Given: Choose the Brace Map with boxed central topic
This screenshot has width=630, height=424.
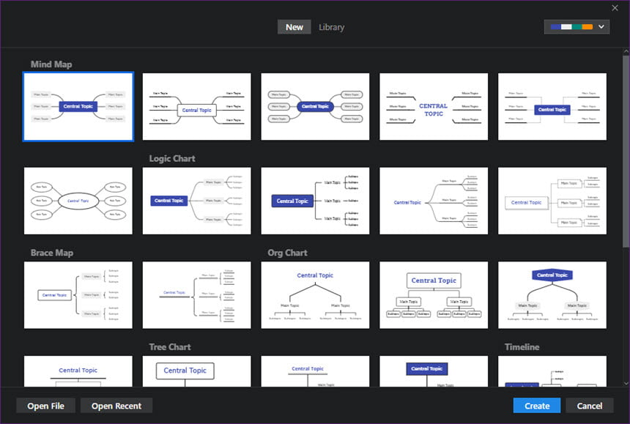Looking at the screenshot, I should pyautogui.click(x=78, y=295).
